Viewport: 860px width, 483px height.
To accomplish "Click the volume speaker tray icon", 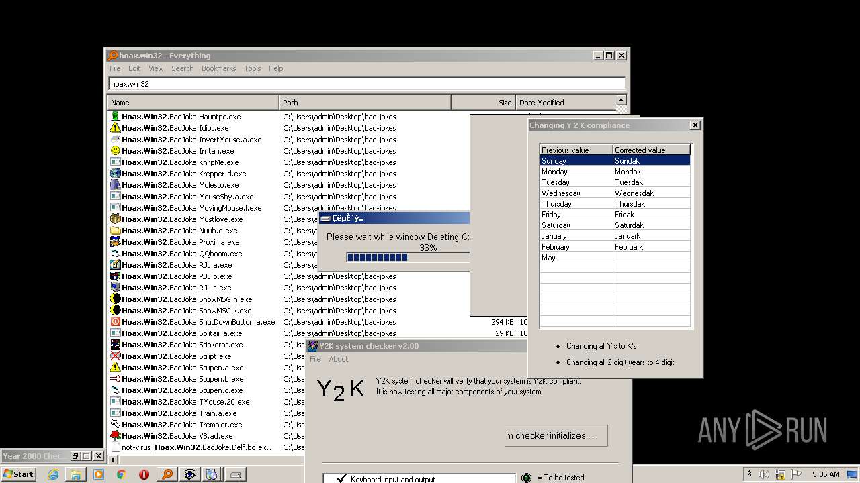I will pos(765,474).
